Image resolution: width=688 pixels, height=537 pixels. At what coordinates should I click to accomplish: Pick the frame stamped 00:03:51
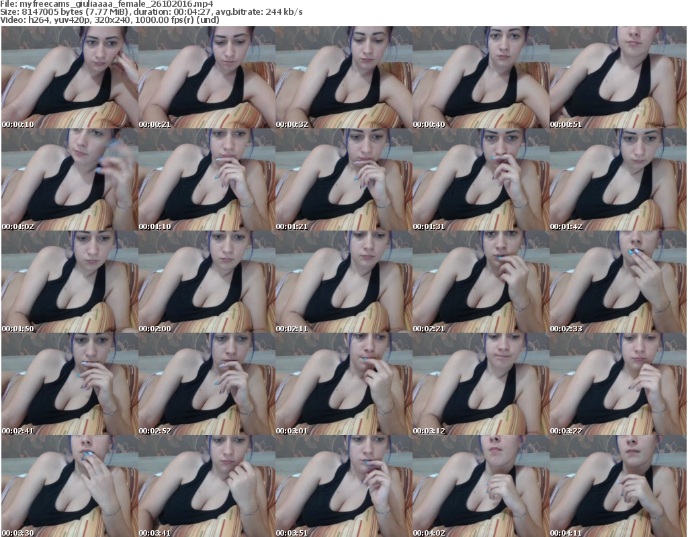tap(343, 486)
